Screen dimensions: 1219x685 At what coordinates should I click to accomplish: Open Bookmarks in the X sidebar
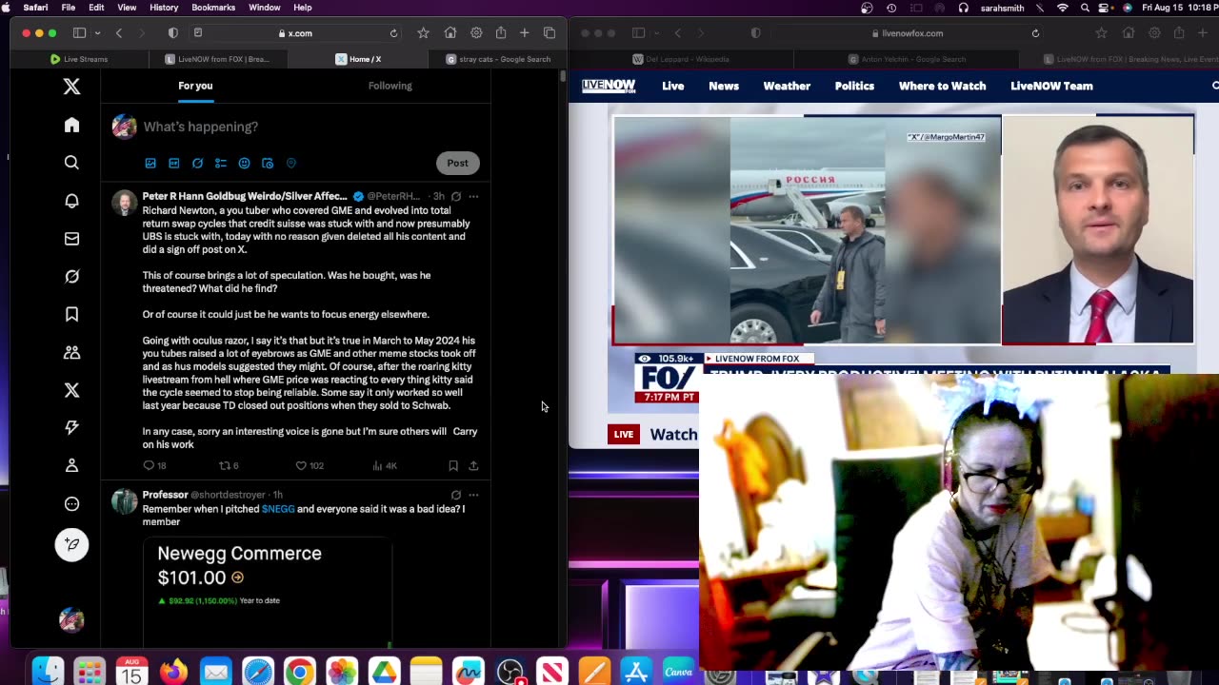tap(71, 314)
